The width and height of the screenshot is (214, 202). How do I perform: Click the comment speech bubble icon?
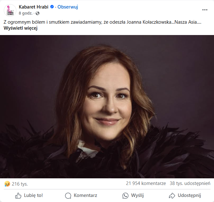(68, 195)
